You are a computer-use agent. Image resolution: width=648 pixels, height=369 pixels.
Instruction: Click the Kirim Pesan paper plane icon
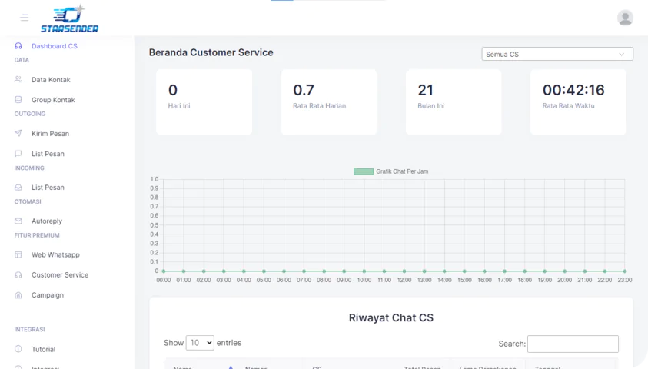click(x=18, y=134)
